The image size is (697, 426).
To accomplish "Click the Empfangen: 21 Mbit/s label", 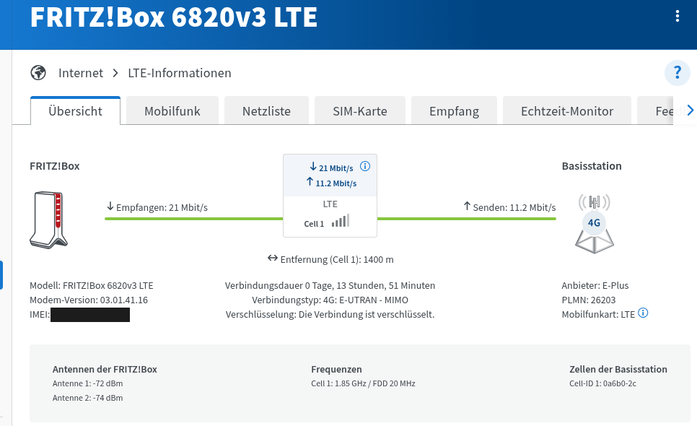I will point(162,207).
